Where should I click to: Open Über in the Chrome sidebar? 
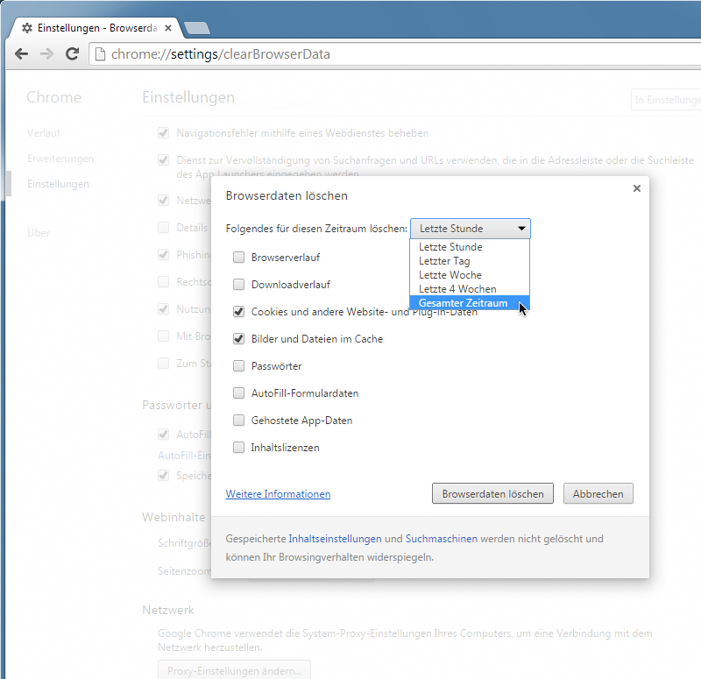pyautogui.click(x=39, y=233)
